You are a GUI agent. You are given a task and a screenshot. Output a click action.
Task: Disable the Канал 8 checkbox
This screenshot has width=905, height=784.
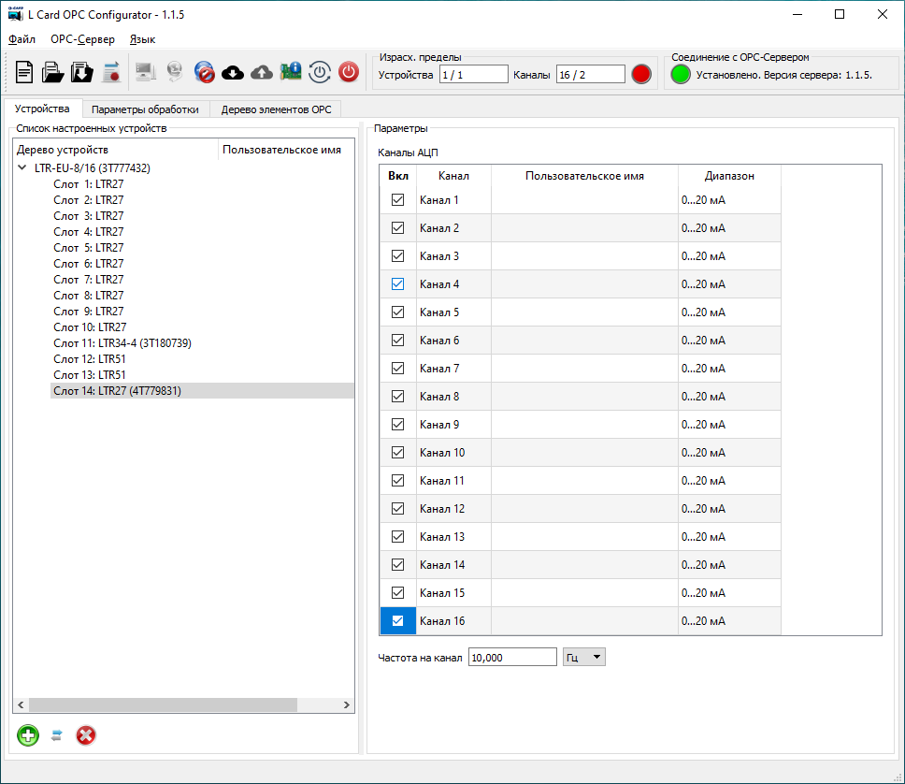397,397
